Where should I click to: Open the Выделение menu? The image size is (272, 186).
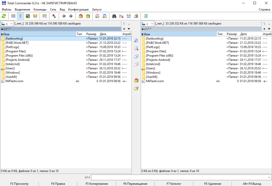pyautogui.click(x=22, y=10)
